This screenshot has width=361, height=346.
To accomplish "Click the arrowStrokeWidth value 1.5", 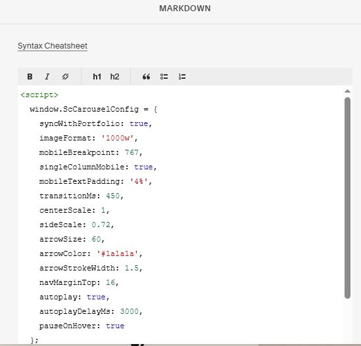I will tap(132, 268).
